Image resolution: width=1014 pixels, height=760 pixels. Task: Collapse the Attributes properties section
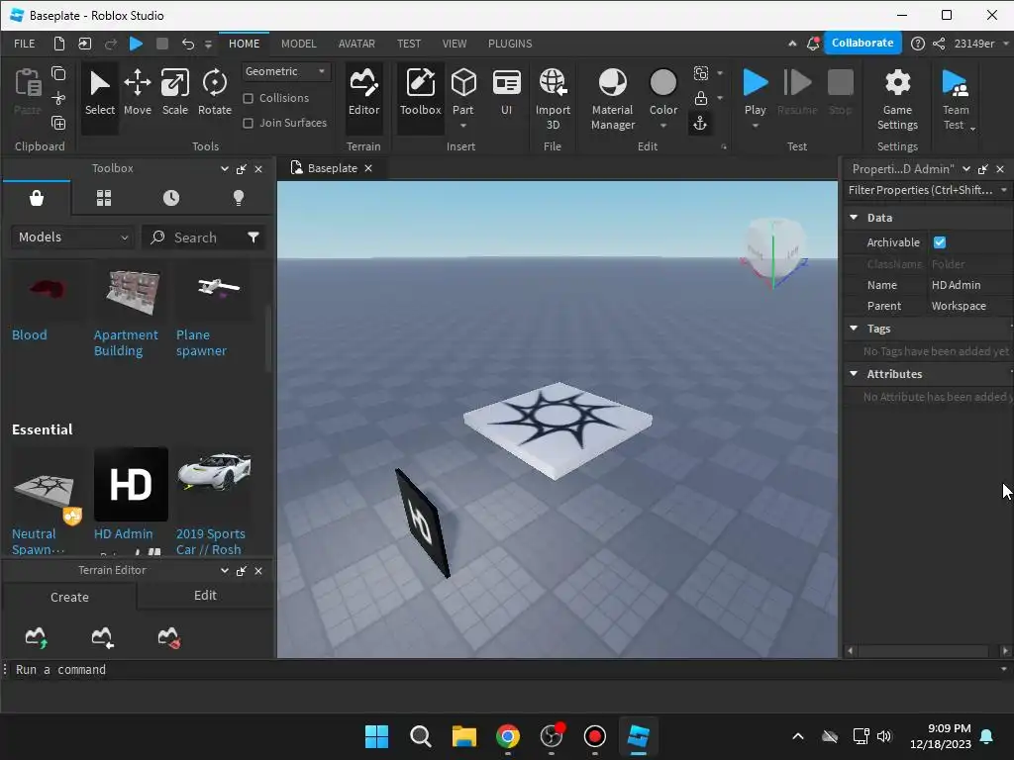854,373
